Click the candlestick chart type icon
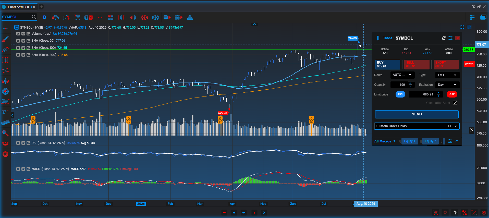The width and height of the screenshot is (489, 218). point(121,17)
